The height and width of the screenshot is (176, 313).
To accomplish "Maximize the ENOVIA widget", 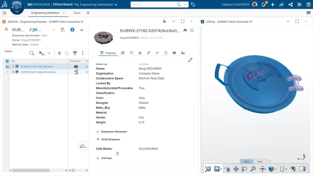I will [183, 22].
